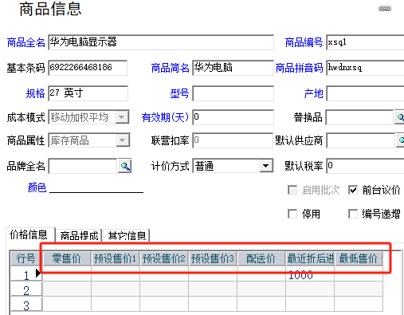Click the disabled 启用批次 checkbox

[292, 190]
